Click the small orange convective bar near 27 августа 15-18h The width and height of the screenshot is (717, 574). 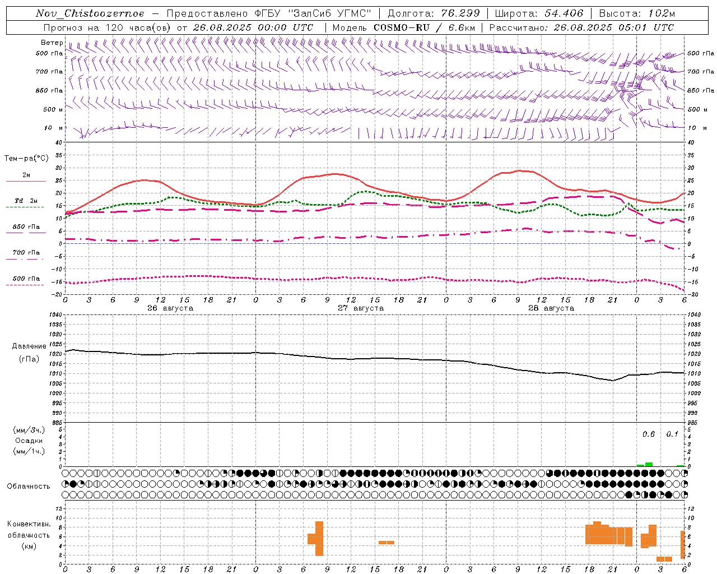coord(387,542)
